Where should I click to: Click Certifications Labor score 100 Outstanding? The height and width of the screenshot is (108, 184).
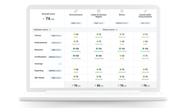coord(99,57)
